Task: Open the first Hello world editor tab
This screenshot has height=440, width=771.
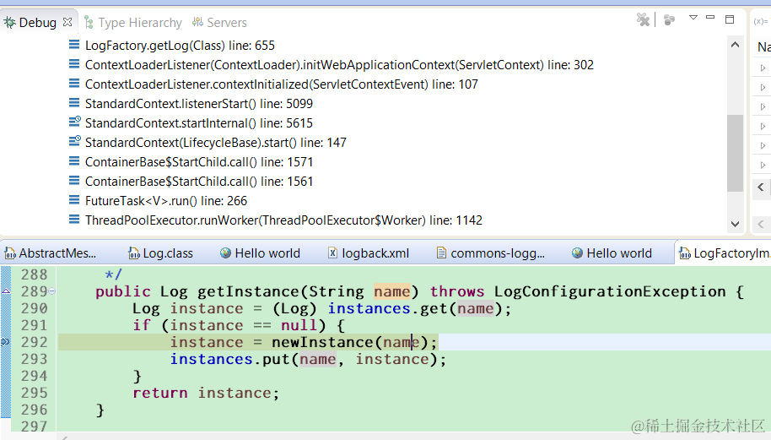Action: click(x=260, y=253)
